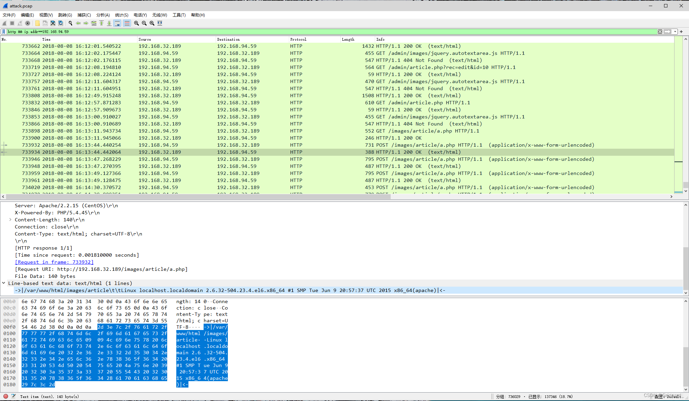
Task: Open a capture file with the folder icon
Action: pyautogui.click(x=37, y=23)
